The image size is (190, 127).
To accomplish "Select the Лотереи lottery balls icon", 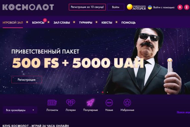I will pos(71,102).
